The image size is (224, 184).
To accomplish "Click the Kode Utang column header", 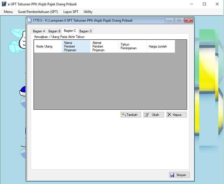I will [48, 46].
